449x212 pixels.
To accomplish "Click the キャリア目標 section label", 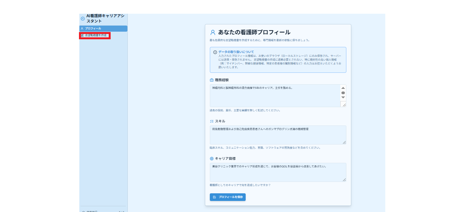I will coord(225,159).
